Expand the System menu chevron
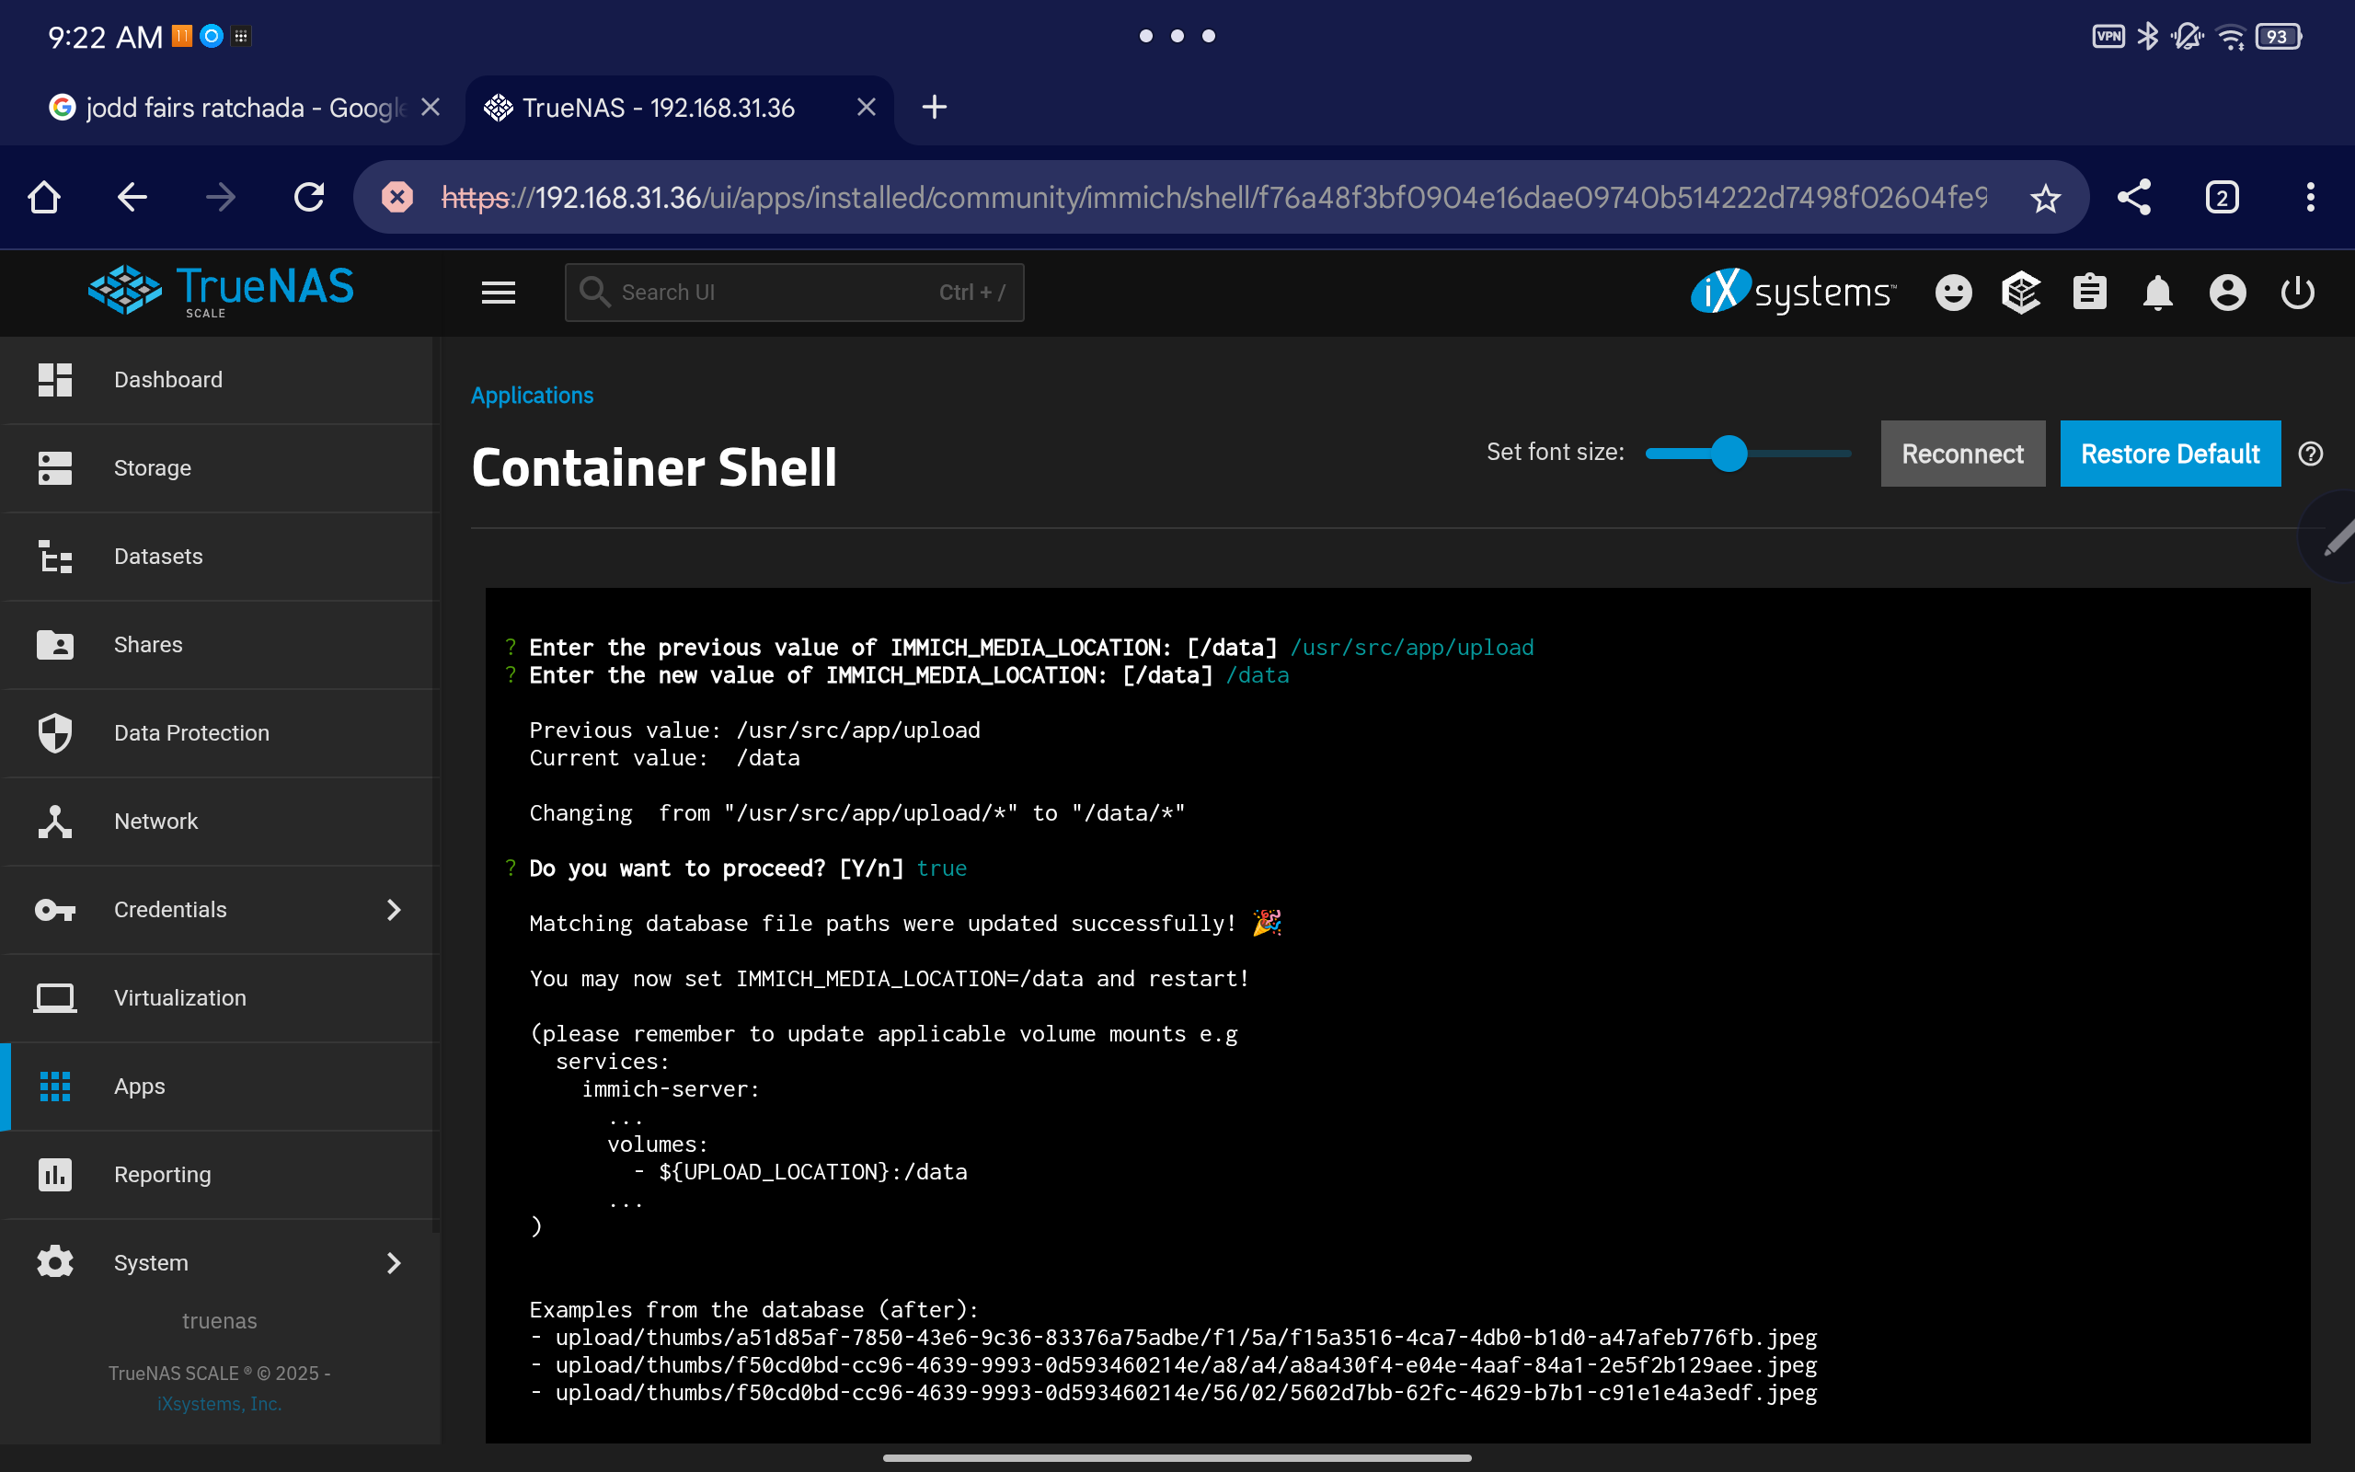The width and height of the screenshot is (2355, 1472). coord(393,1261)
